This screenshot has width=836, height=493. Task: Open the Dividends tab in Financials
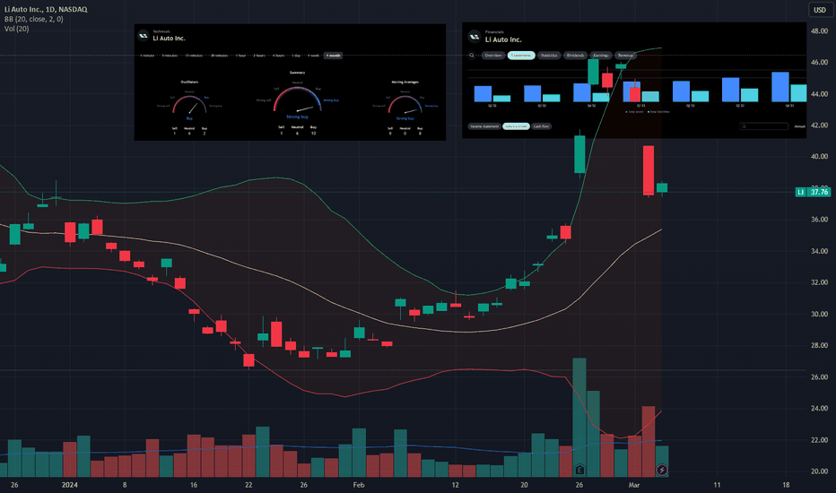click(x=575, y=56)
